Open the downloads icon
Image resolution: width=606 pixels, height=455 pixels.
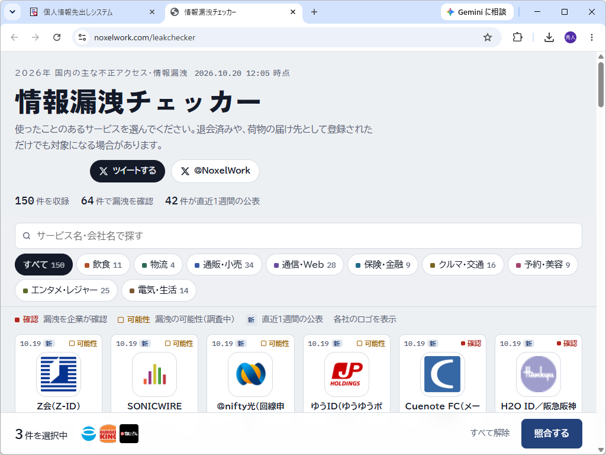point(549,37)
